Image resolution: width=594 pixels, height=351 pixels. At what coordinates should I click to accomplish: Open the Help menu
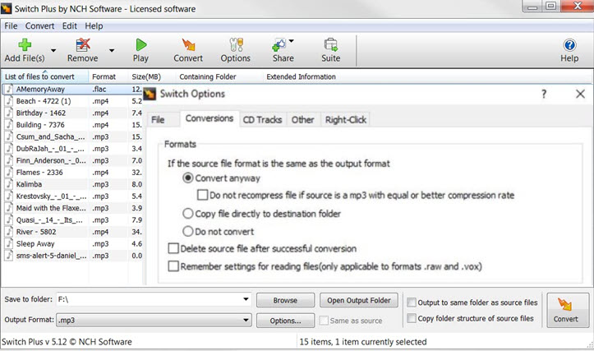click(x=94, y=25)
